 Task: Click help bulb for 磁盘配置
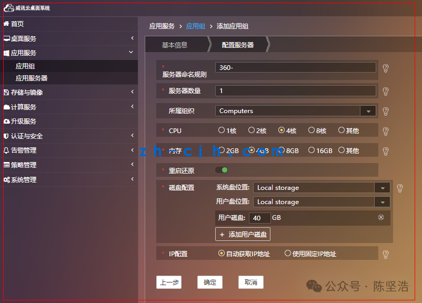[x=400, y=188]
